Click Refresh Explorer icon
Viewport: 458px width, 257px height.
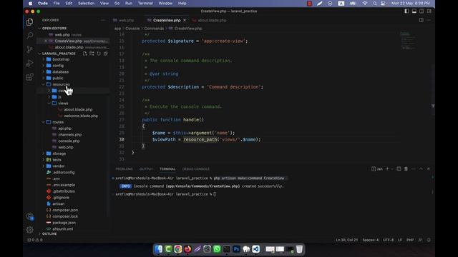point(99,54)
